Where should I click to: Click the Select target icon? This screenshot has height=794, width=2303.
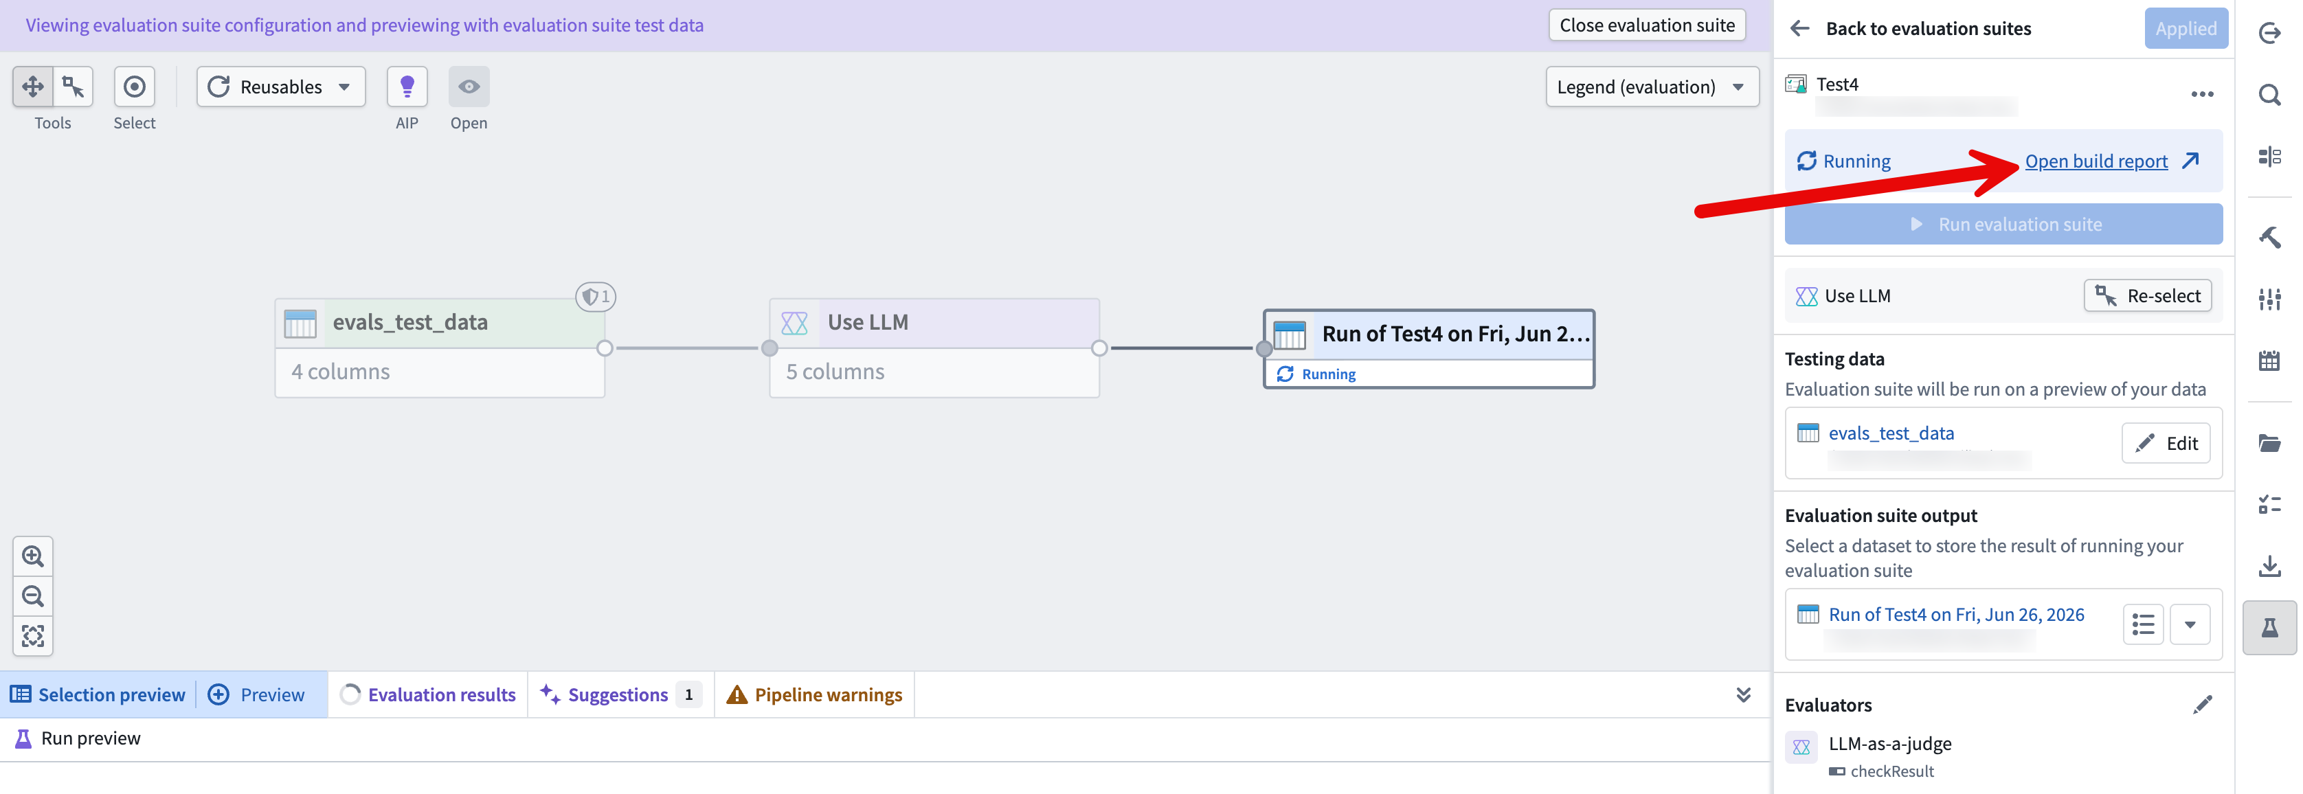[134, 87]
